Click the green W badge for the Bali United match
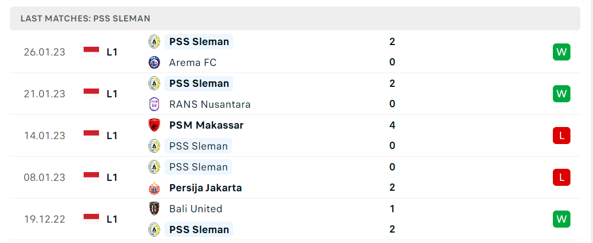This screenshot has height=243, width=593. [561, 219]
